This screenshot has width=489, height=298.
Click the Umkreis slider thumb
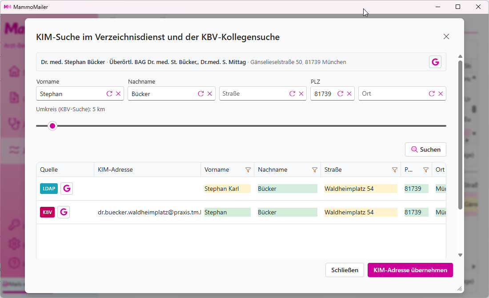point(52,126)
